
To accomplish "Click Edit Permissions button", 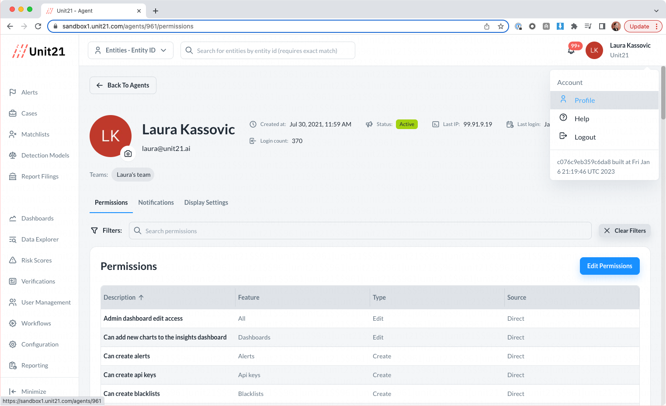I will (x=610, y=266).
